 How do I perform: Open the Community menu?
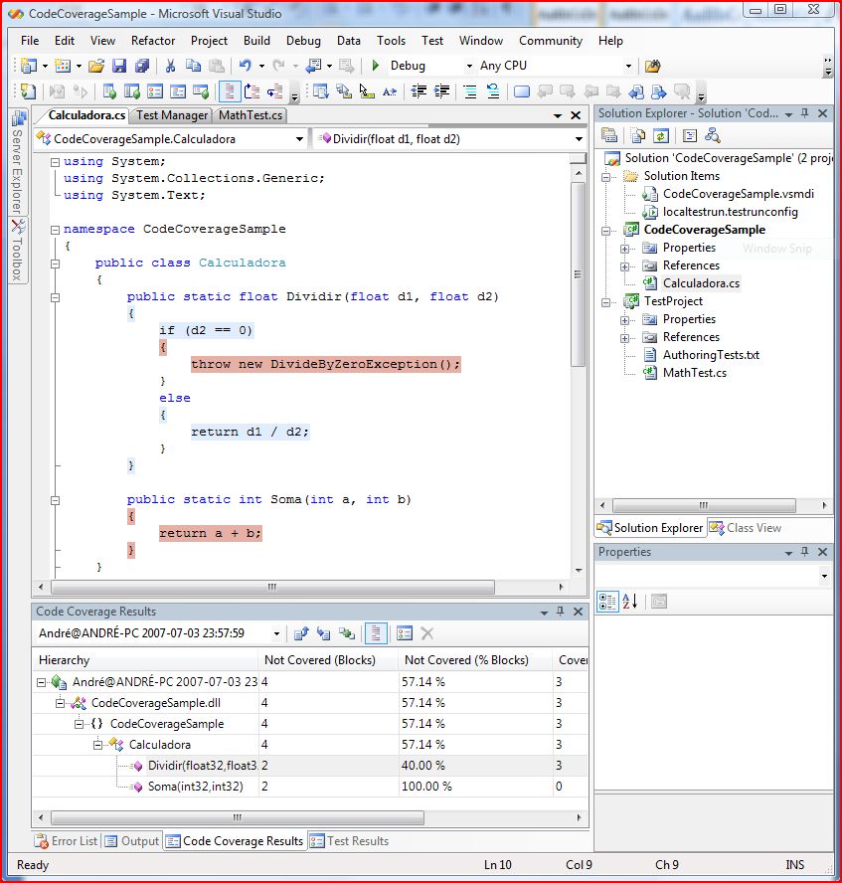(551, 41)
